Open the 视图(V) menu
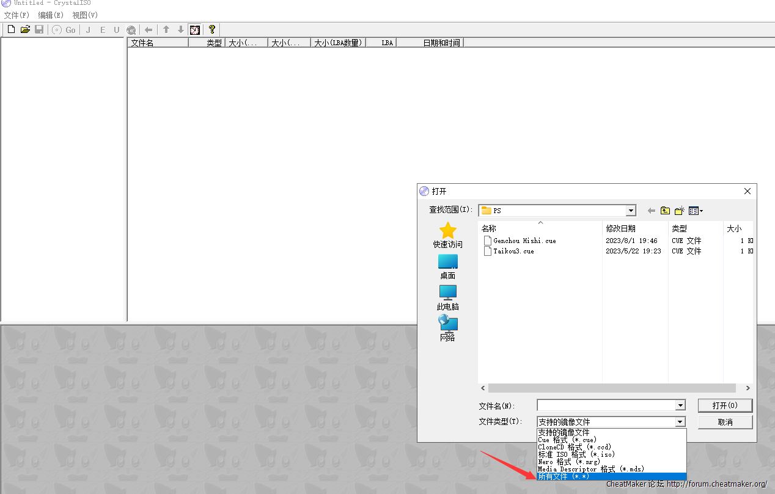This screenshot has height=494, width=775. 85,15
